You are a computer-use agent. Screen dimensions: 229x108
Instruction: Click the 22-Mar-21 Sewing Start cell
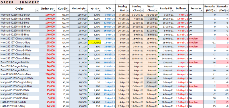(123, 74)
